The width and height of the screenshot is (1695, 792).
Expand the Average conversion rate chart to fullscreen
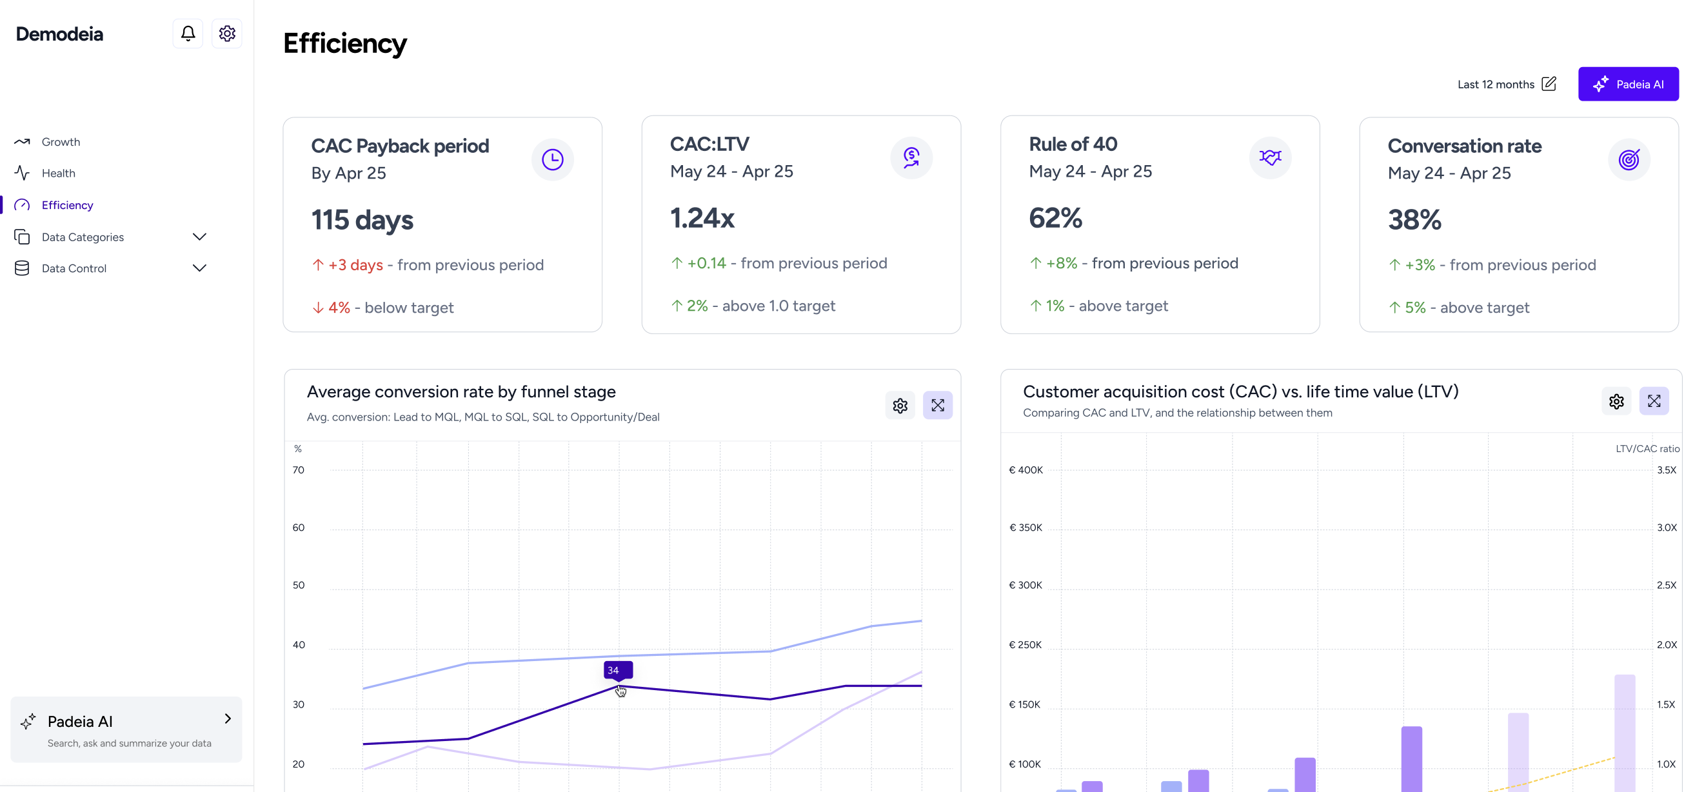pos(938,405)
